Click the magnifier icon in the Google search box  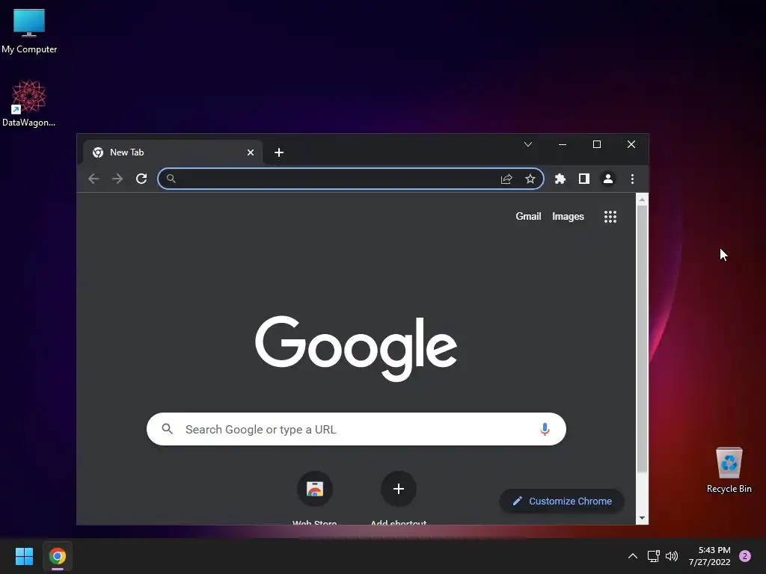(167, 429)
